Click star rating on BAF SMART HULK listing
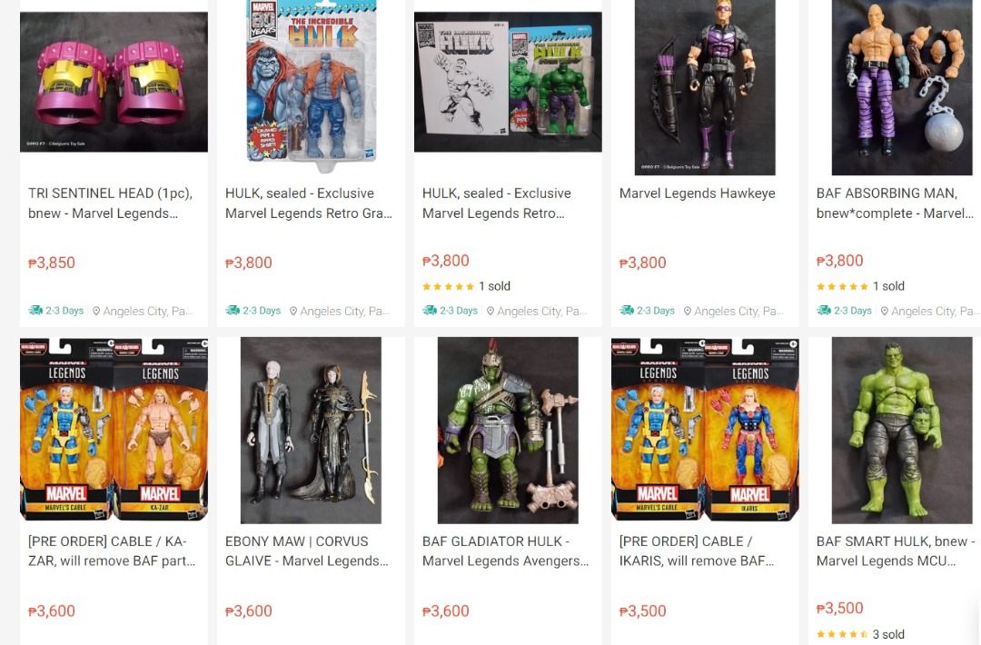981x645 pixels. [x=842, y=634]
